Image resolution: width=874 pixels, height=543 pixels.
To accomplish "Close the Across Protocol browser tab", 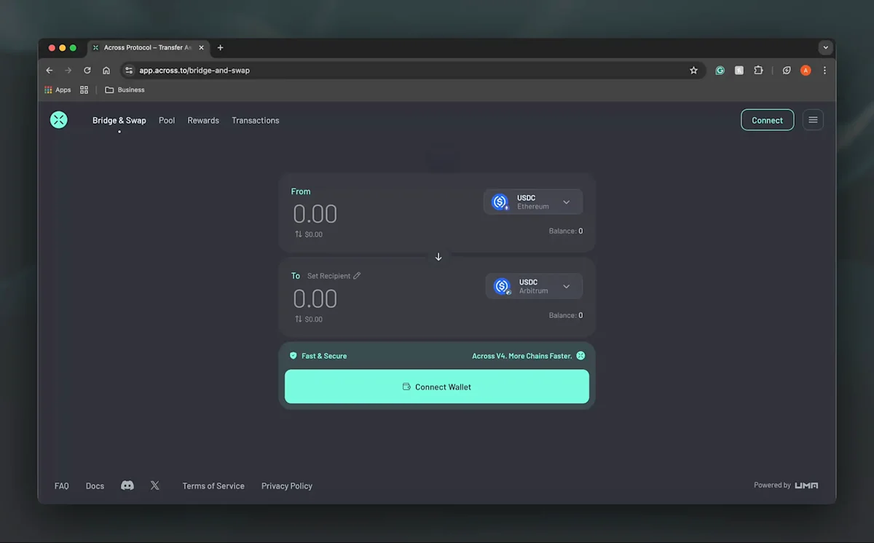I will point(201,47).
